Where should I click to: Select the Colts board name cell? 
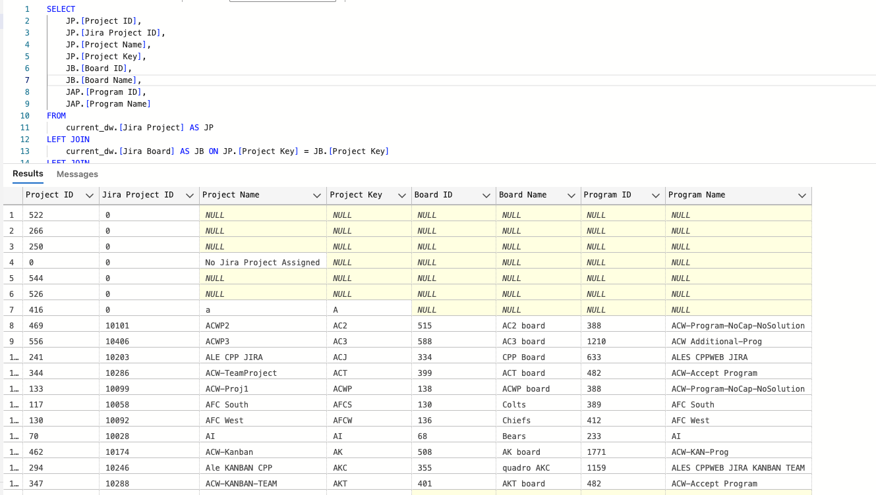click(539, 405)
